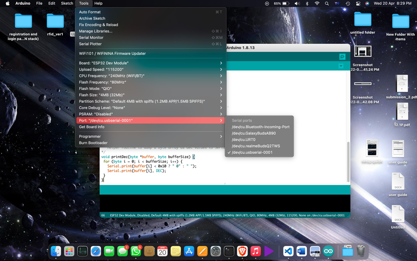Image resolution: width=417 pixels, height=261 pixels.
Task: Expand Flash Frequency: "80MHz" submenu
Action: coord(150,82)
